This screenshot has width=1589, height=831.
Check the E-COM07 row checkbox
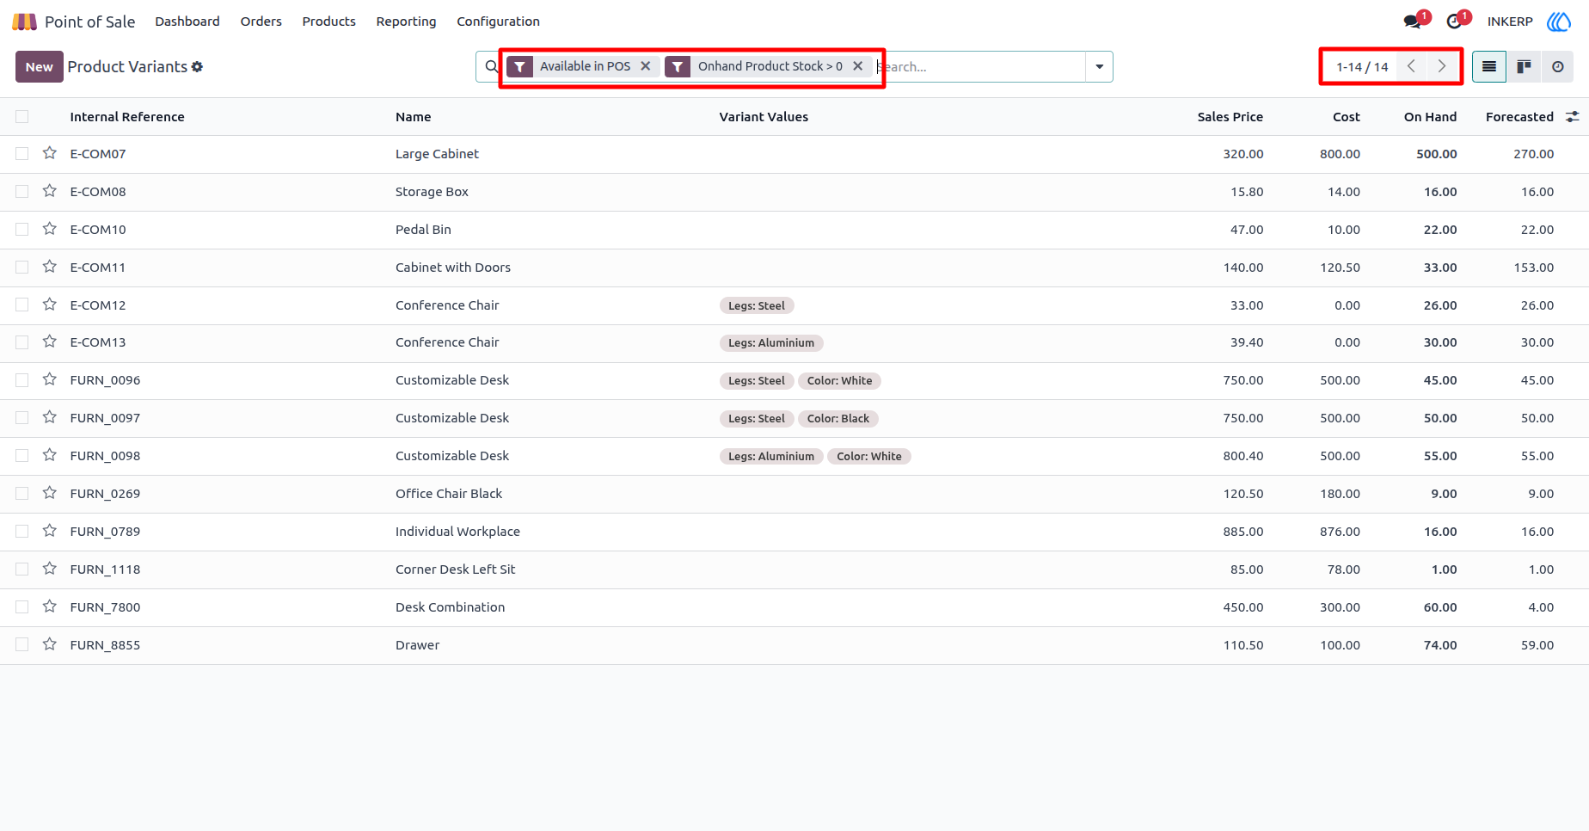pos(22,154)
